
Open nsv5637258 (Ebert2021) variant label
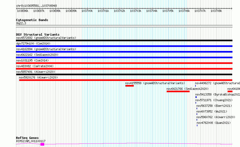pos(214,106)
